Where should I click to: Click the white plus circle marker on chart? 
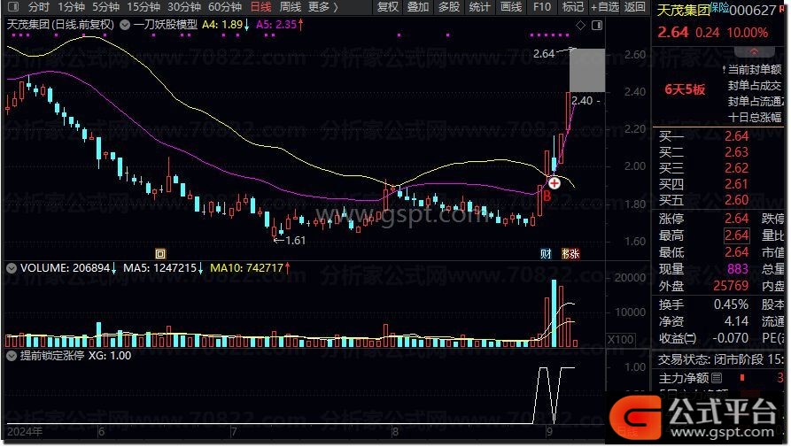pos(554,183)
